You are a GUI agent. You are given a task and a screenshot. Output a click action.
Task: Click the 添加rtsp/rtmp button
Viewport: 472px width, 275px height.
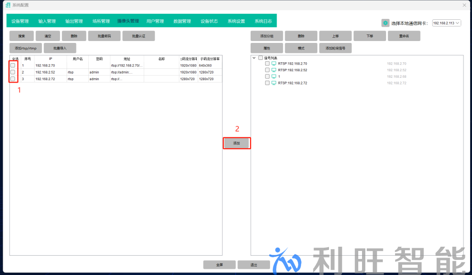coord(25,48)
